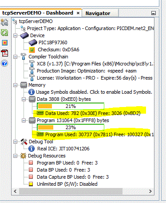Click the Debug Tool icon
The width and height of the screenshot is (166, 203).
point(24,142)
